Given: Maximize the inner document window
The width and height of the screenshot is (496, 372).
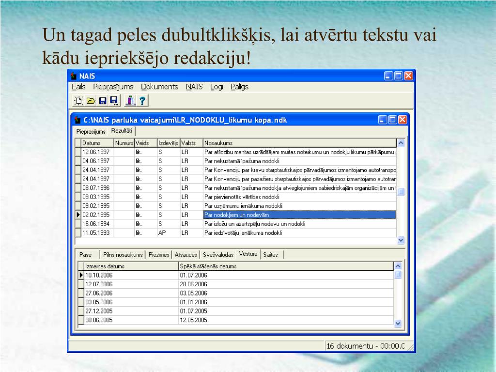Looking at the screenshot, I should [x=392, y=120].
